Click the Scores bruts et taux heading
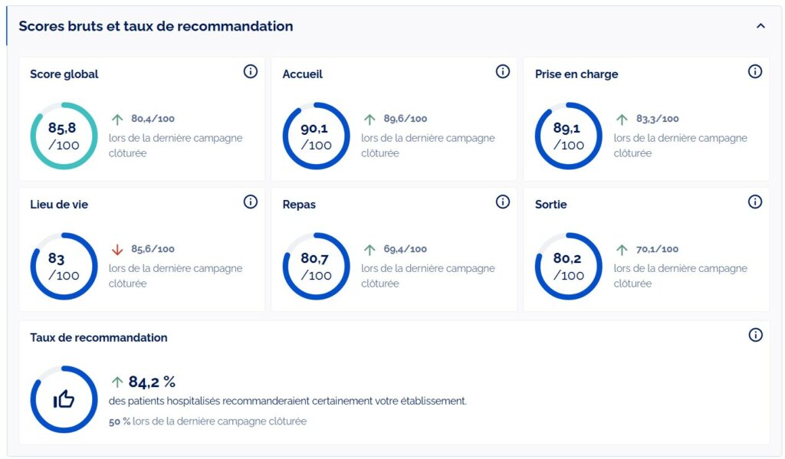The image size is (785, 459). pyautogui.click(x=156, y=26)
